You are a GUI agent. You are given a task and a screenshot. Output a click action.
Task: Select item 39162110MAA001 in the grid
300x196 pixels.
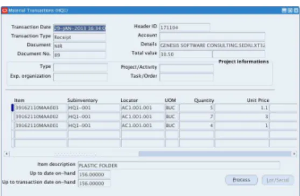coord(41,125)
